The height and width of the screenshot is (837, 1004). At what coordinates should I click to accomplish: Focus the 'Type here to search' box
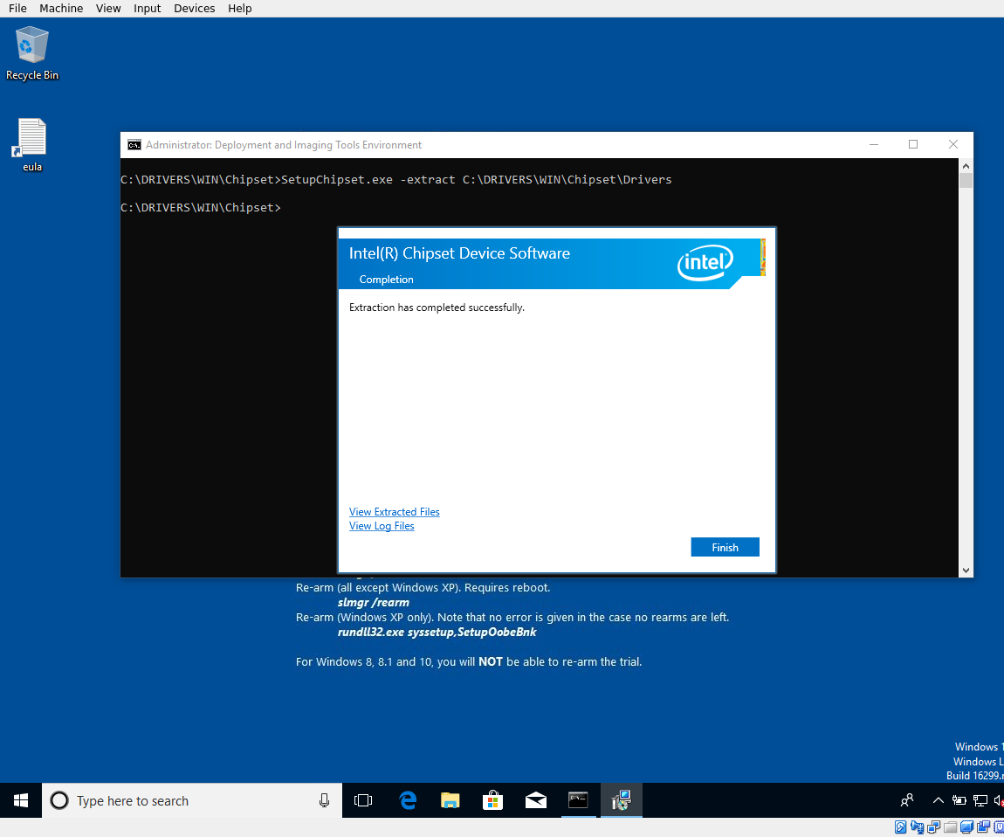coord(192,800)
